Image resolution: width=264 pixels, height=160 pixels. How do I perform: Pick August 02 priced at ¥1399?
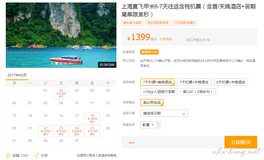61,93
